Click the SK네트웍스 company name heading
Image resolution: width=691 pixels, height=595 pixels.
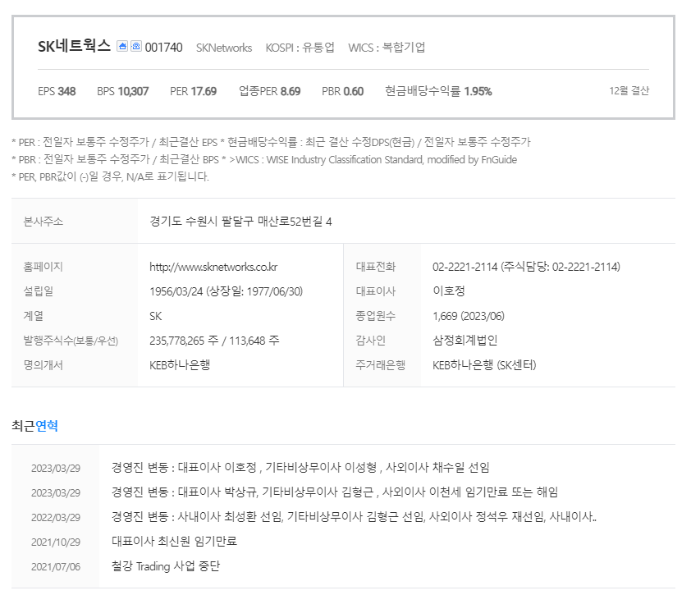74,46
